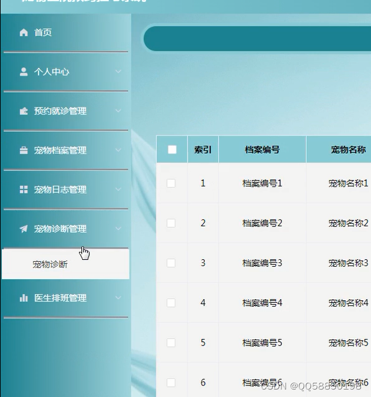Click the 宠物名称5 cell

[x=349, y=343]
